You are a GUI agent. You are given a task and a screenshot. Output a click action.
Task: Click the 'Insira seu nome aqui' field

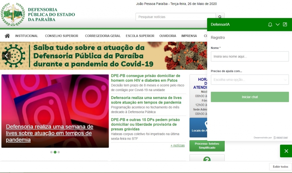click(250, 56)
